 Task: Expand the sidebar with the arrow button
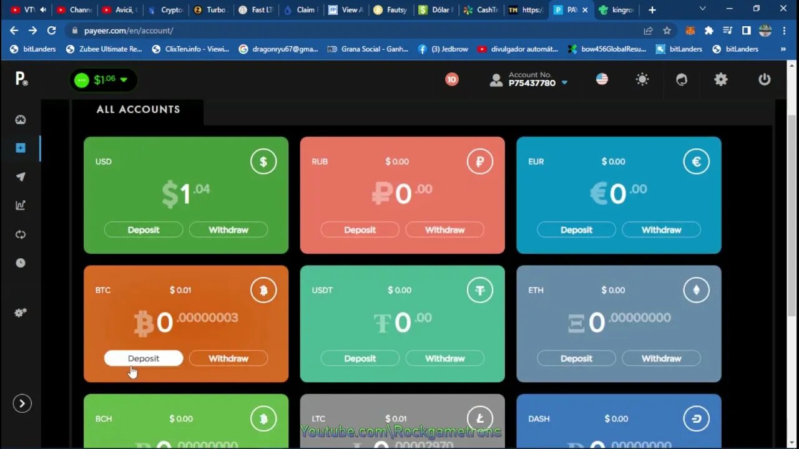[22, 403]
